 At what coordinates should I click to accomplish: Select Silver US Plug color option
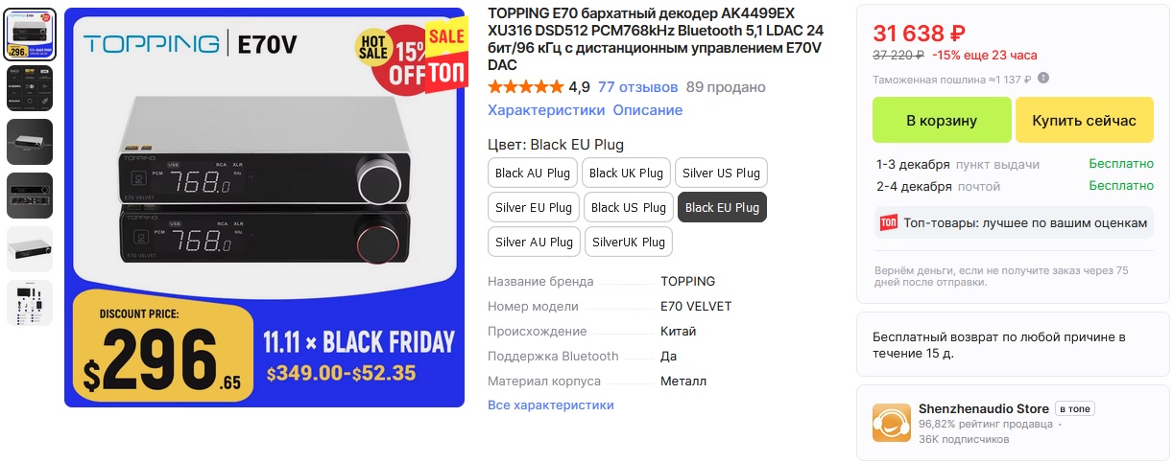[x=721, y=174]
